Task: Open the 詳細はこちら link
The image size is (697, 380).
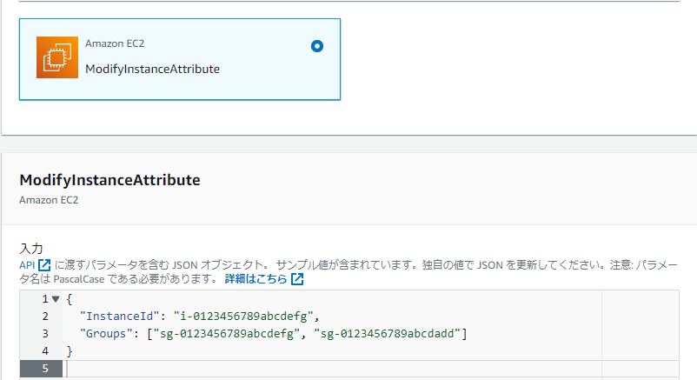Action: pyautogui.click(x=256, y=279)
